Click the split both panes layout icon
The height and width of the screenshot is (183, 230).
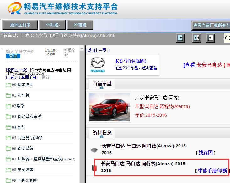click(197, 38)
